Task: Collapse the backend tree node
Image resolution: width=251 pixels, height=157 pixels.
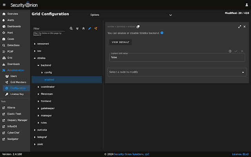Action: 38,66
